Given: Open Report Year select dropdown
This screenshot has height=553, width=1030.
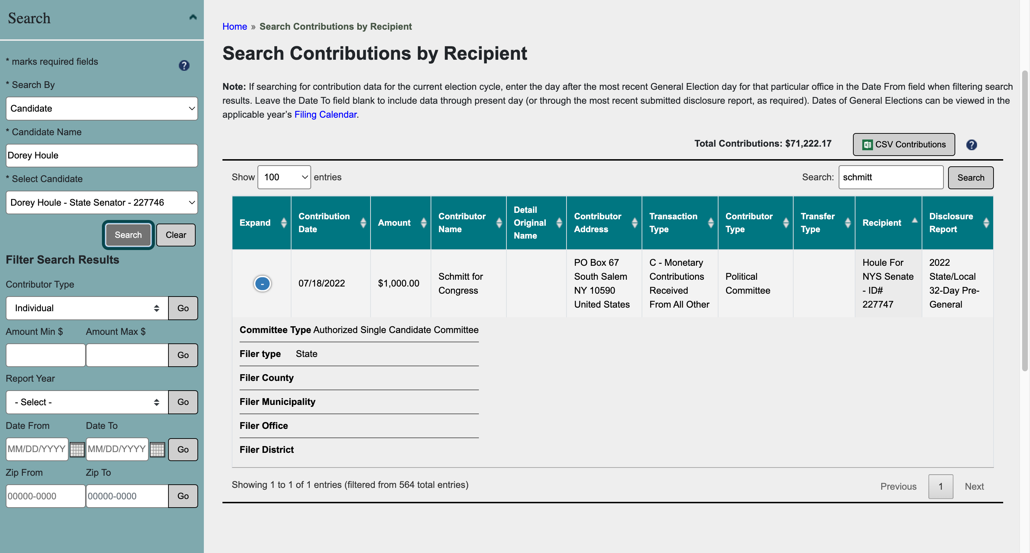Looking at the screenshot, I should (87, 402).
